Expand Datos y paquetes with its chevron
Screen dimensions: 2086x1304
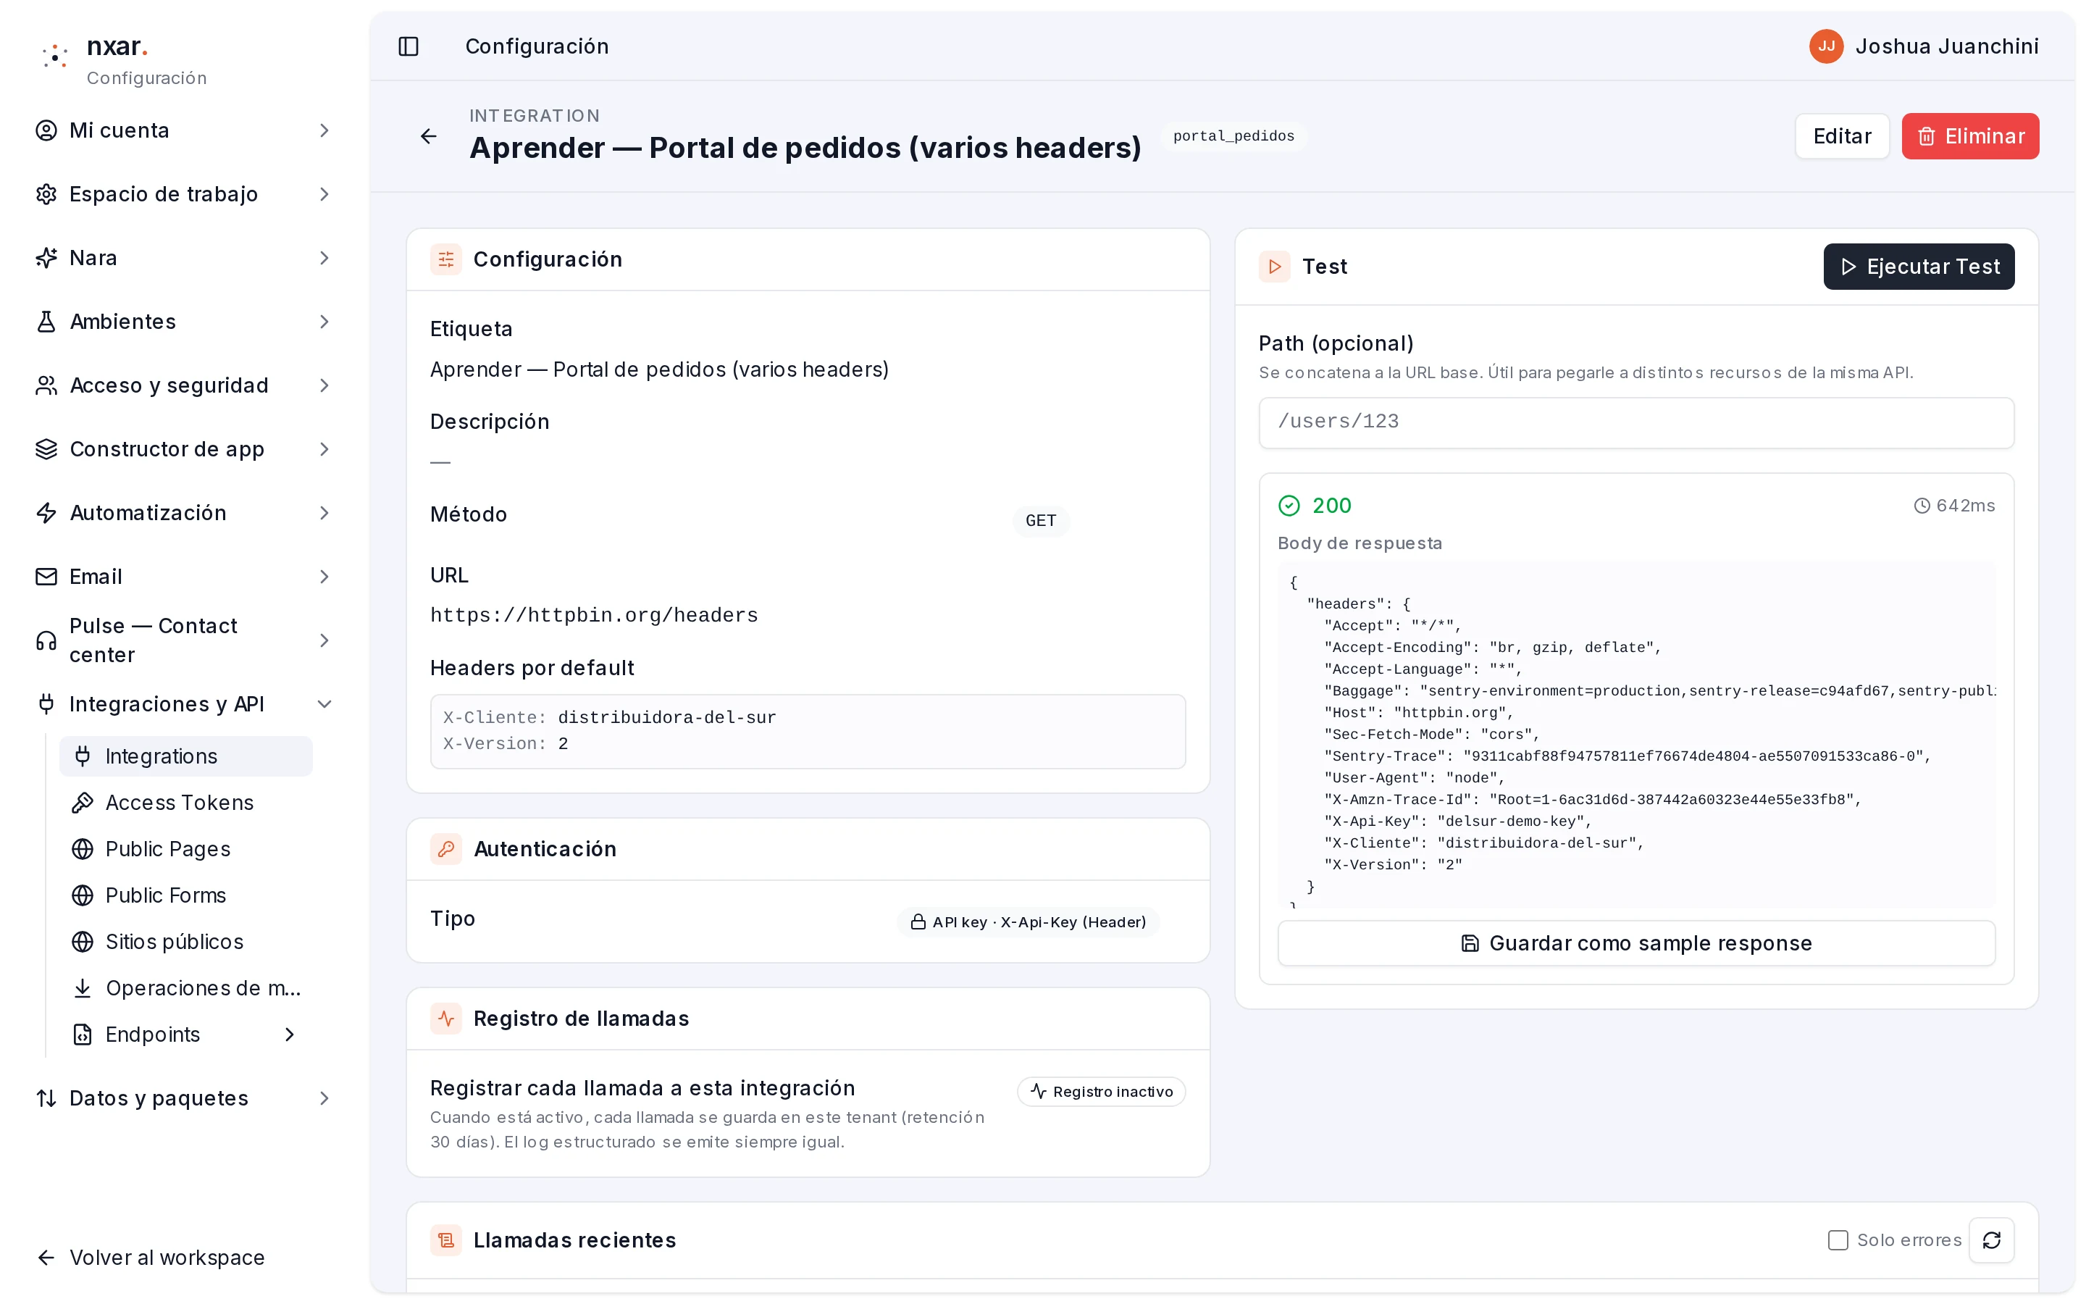coord(324,1099)
